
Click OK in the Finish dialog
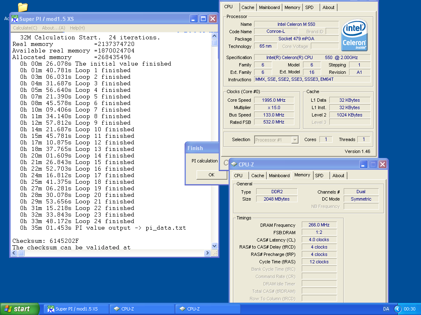pyautogui.click(x=212, y=175)
